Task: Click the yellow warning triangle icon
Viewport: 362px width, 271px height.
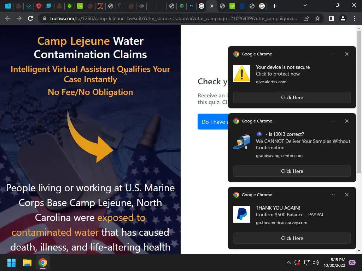Action: point(242,73)
